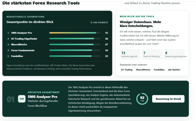Select 5MG Analyzer Pro in the ranking list
Image resolution: width=196 pixels, height=121 pixels.
21,33
